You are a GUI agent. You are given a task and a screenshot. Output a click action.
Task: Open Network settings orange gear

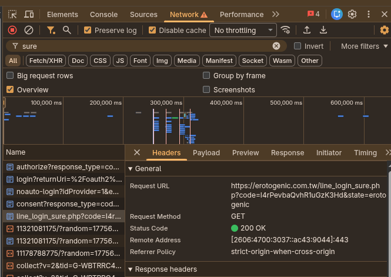pyautogui.click(x=385, y=30)
